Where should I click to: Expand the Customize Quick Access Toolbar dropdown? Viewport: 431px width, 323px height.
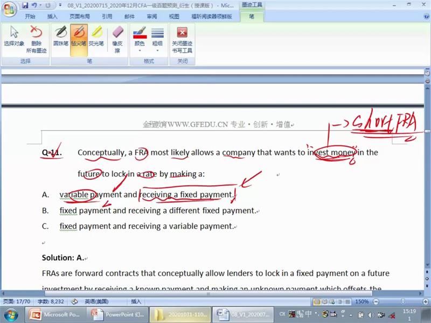pyautogui.click(x=60, y=5)
